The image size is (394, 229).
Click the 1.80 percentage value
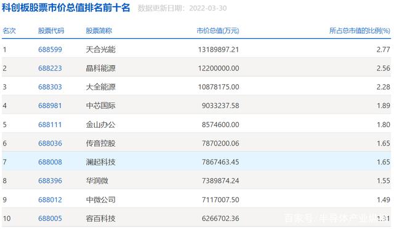[x=383, y=125]
